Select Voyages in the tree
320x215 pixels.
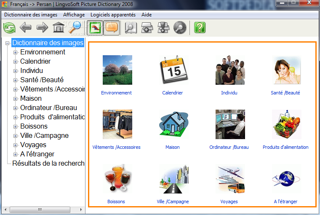pos(33,145)
